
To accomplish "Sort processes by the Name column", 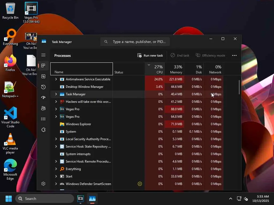I will coord(82,69).
